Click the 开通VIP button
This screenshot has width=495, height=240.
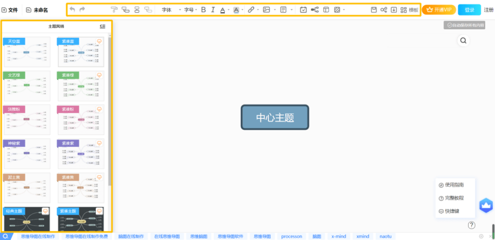click(x=439, y=10)
